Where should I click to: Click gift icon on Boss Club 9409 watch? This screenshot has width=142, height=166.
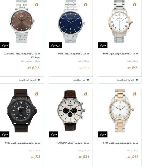[135, 5]
